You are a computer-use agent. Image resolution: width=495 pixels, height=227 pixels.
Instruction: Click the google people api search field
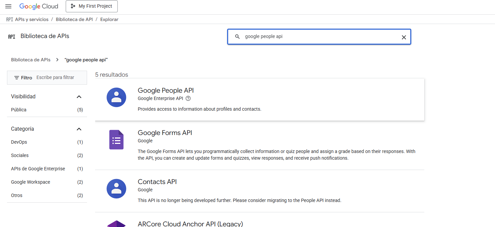tap(317, 37)
